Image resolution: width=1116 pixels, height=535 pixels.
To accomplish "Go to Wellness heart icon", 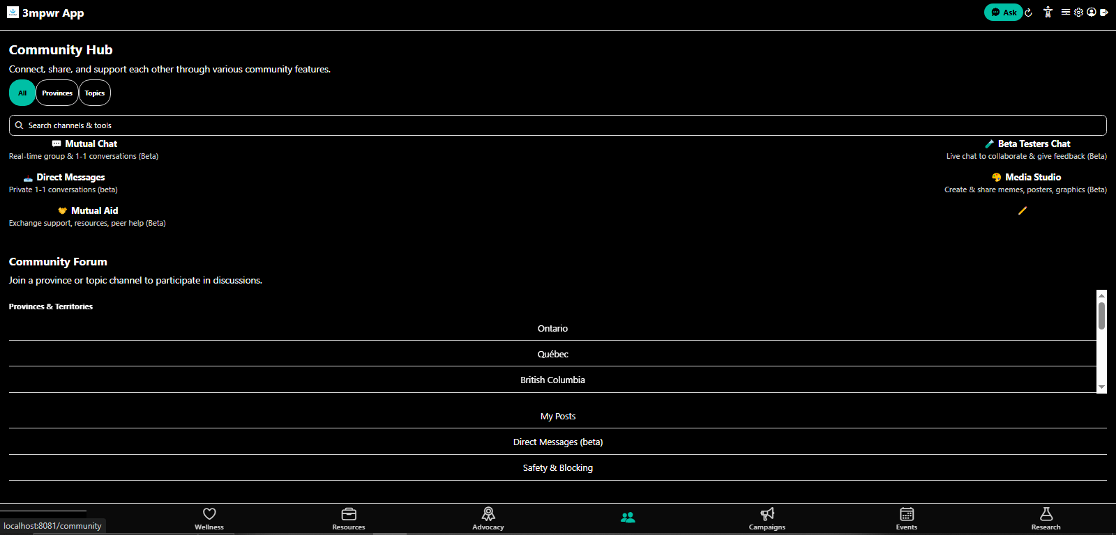I will pos(209,513).
